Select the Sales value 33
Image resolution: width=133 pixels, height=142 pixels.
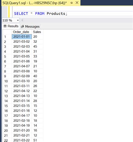(37, 56)
